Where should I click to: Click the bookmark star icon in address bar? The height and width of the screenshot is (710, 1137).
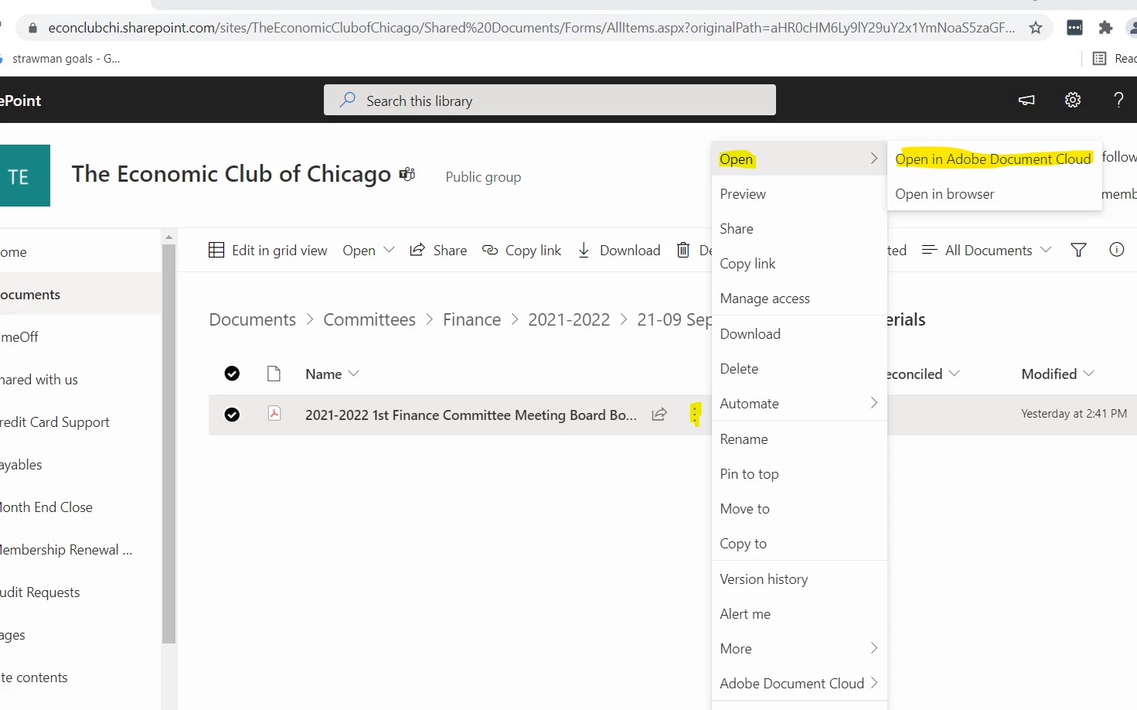pyautogui.click(x=1036, y=28)
